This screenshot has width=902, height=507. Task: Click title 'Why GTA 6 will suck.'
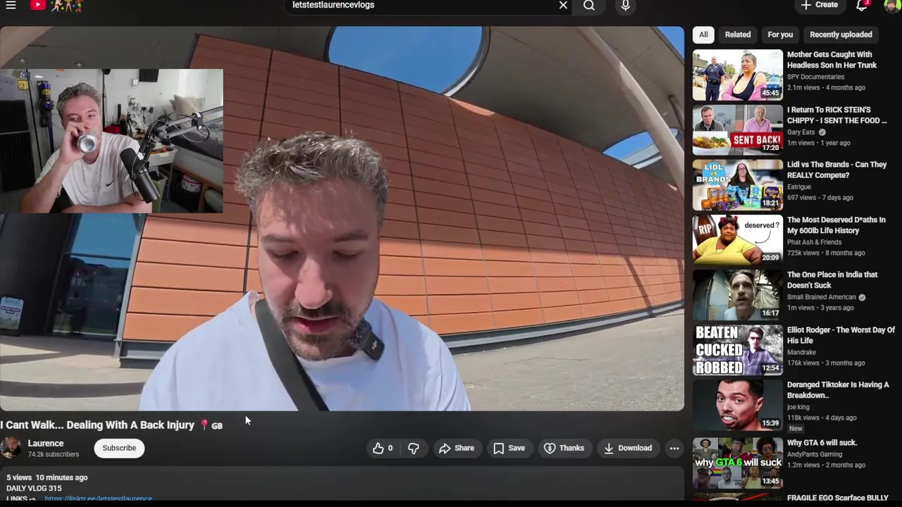pos(822,443)
